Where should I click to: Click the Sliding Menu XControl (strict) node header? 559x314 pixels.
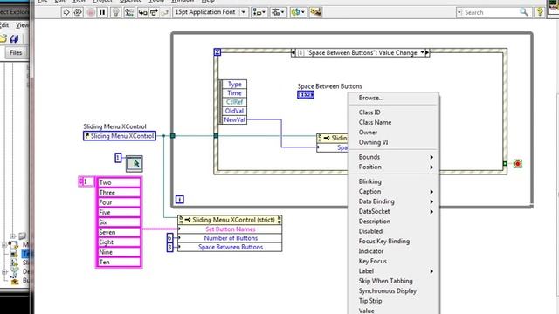[230, 220]
